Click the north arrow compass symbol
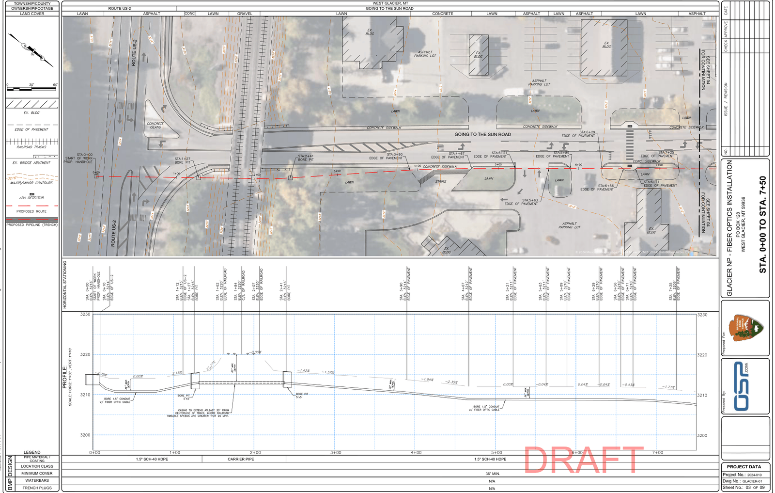 pos(31,50)
